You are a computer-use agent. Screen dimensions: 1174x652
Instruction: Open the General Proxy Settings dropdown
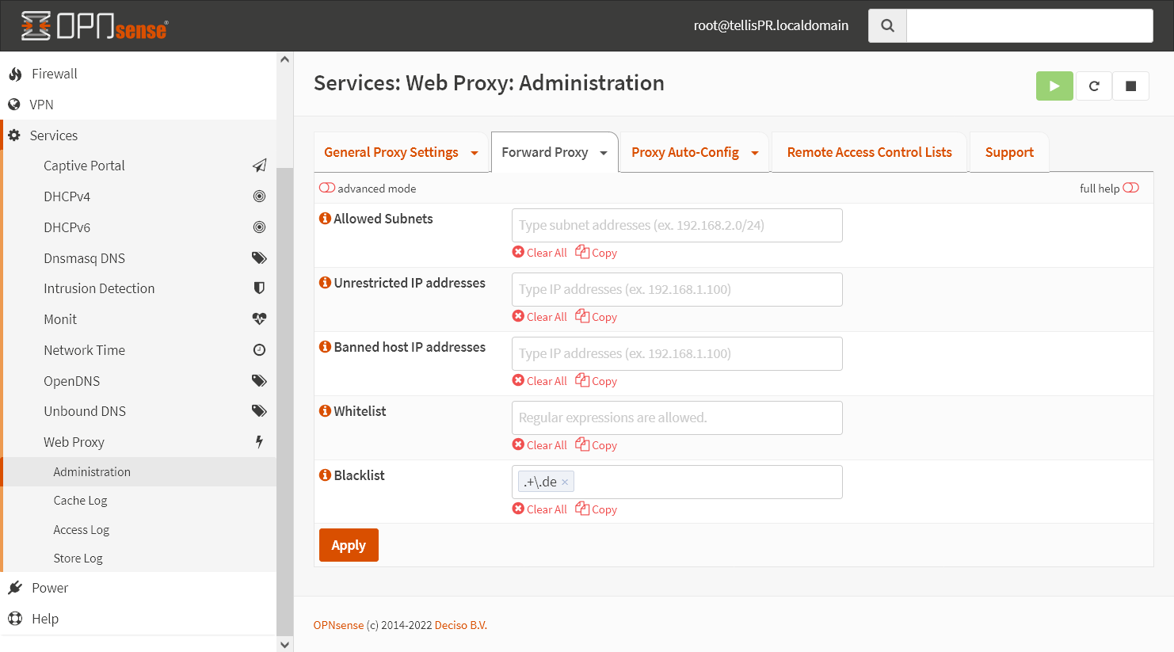[474, 152]
